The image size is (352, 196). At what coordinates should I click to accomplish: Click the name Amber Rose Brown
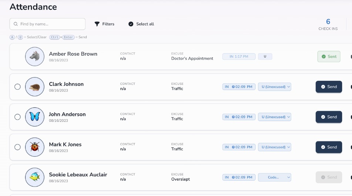click(73, 54)
